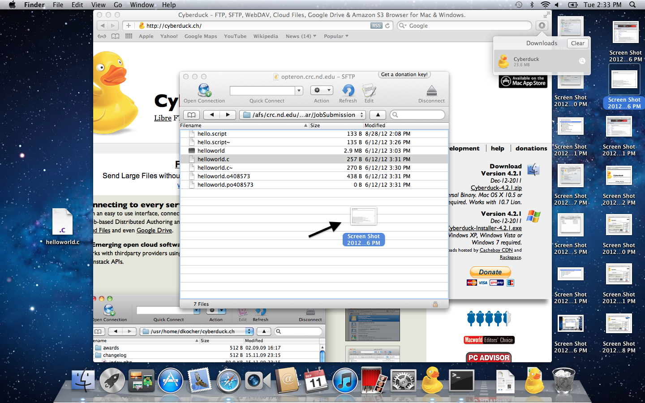Open the Window menu
This screenshot has width=645, height=403.
(142, 4)
